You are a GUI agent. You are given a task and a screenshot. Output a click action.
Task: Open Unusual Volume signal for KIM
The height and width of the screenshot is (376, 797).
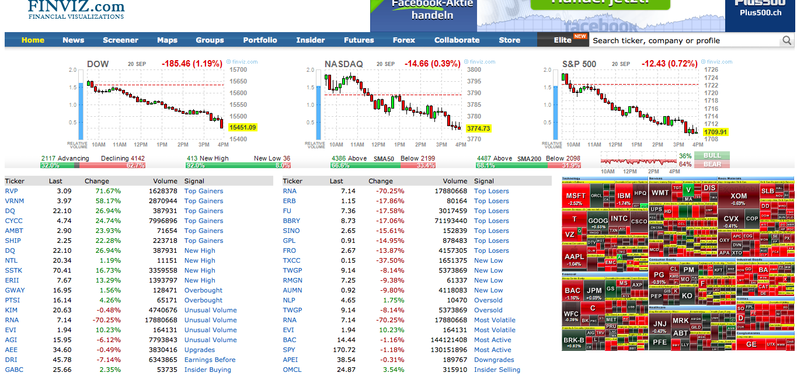pos(211,310)
